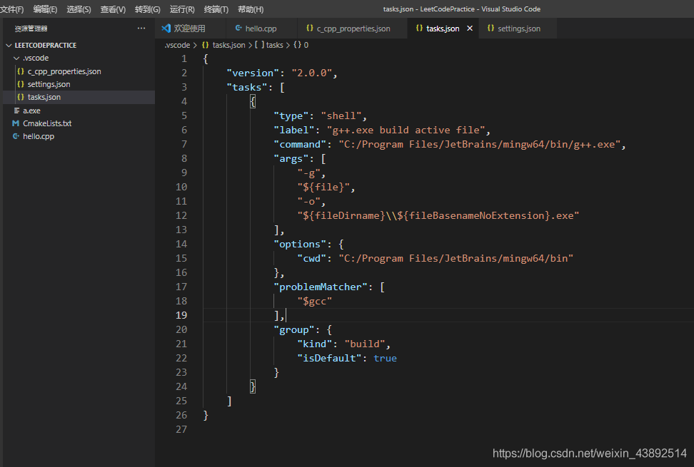Screen dimensions: 694x467
Task: Click the a.exe file icon in explorer
Action: pos(16,111)
